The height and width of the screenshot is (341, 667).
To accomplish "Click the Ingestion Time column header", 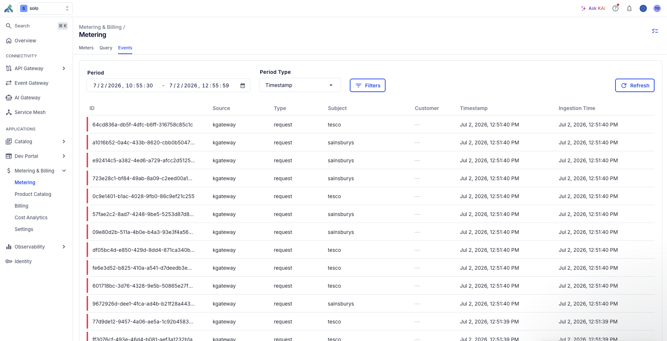I will coord(577,108).
